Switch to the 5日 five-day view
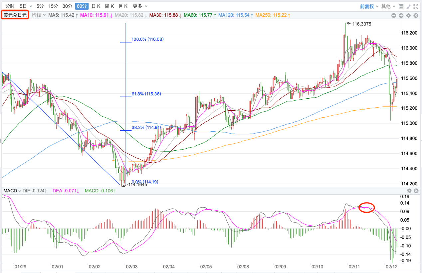This screenshot has height=273, width=422. (23, 6)
